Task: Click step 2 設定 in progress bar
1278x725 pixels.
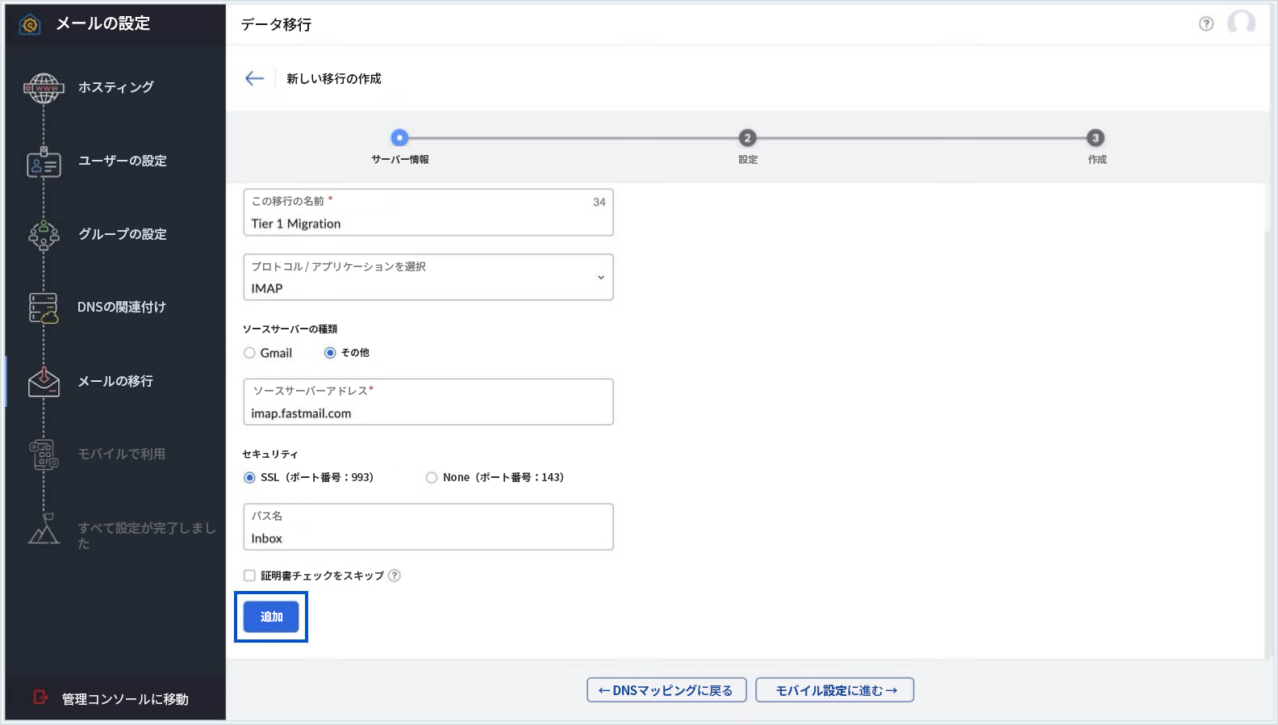Action: point(747,138)
